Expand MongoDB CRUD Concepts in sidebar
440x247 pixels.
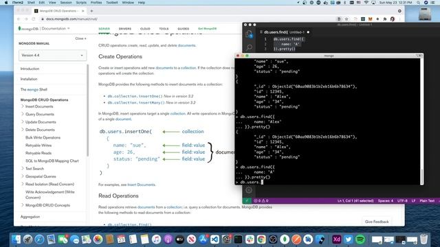(x=23, y=205)
